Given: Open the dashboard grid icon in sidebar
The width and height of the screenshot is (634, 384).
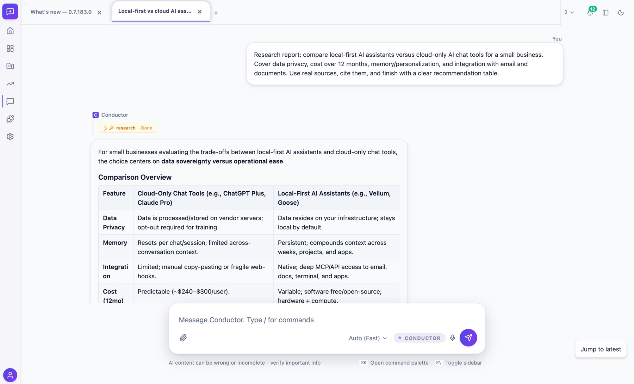Looking at the screenshot, I should (x=10, y=49).
